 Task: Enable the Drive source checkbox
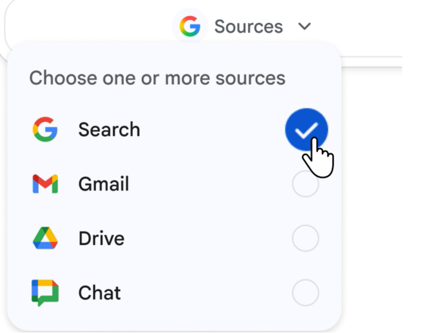point(305,238)
